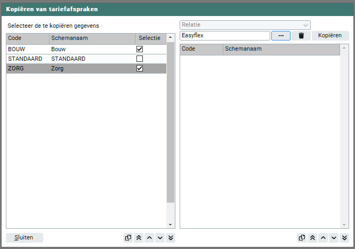Open relation lookup with three-dots button
Screen dimensions: 355x249
281,36
